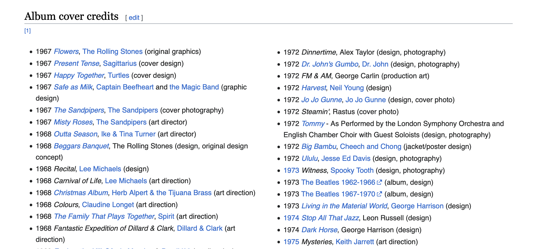Image resolution: width=559 pixels, height=249 pixels.
Task: Click Herb Alpert & the Tijuana Brass link
Action: coord(161,193)
